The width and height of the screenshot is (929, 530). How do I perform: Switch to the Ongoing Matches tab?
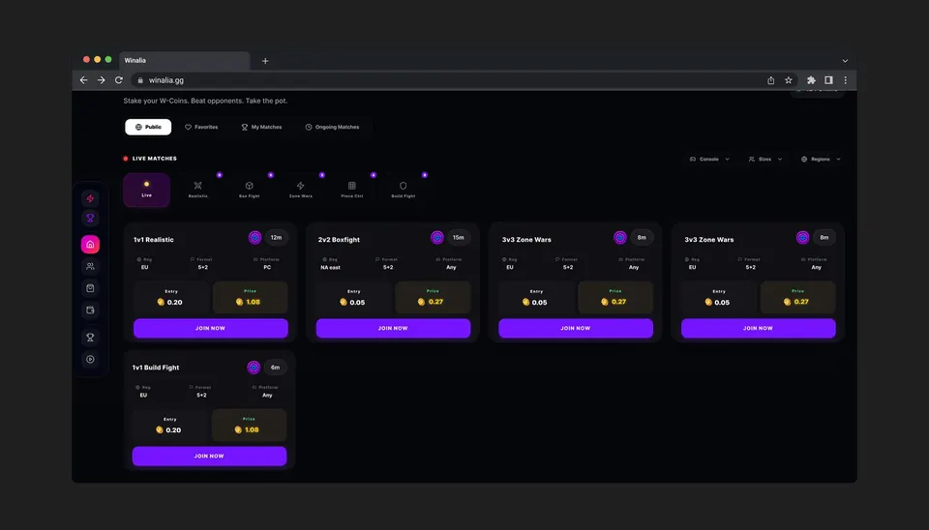click(332, 127)
